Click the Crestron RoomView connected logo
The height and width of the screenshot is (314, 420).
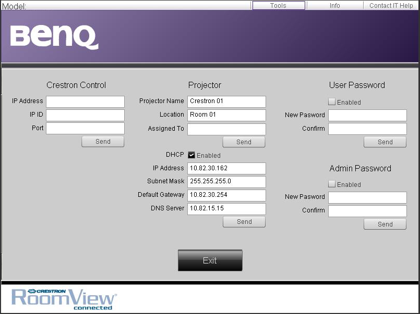[64, 299]
